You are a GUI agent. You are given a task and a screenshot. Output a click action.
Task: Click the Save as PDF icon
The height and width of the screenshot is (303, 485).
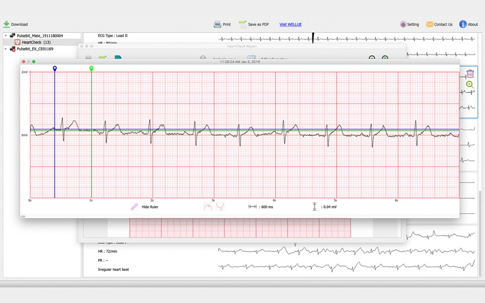[x=242, y=24]
